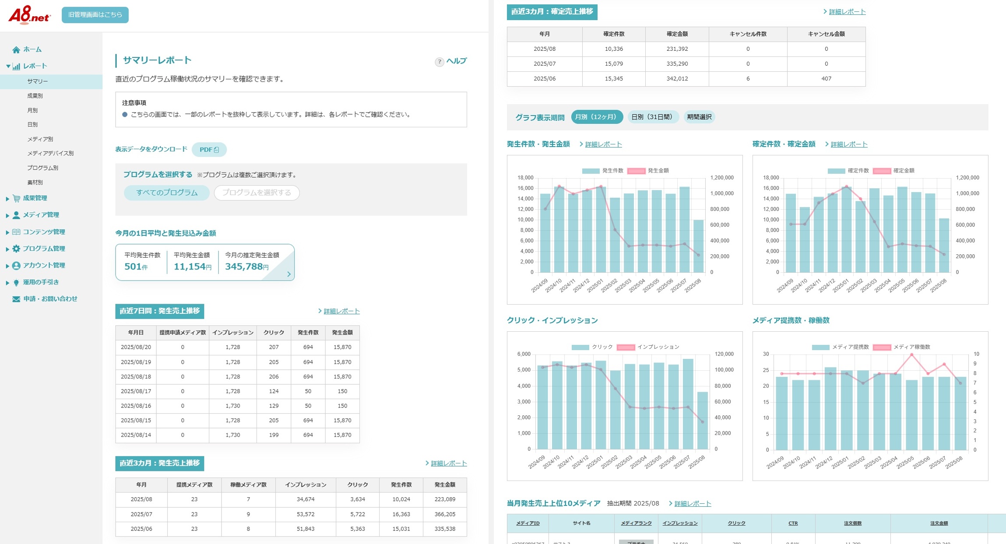Open the メディア別 report
This screenshot has width=1006, height=544.
tap(40, 139)
